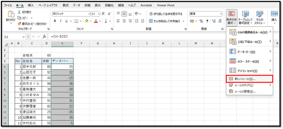Image resolution: width=283 pixels, height=129 pixels.
Task: Click the yellow fill color bucket
Action: (87, 21)
